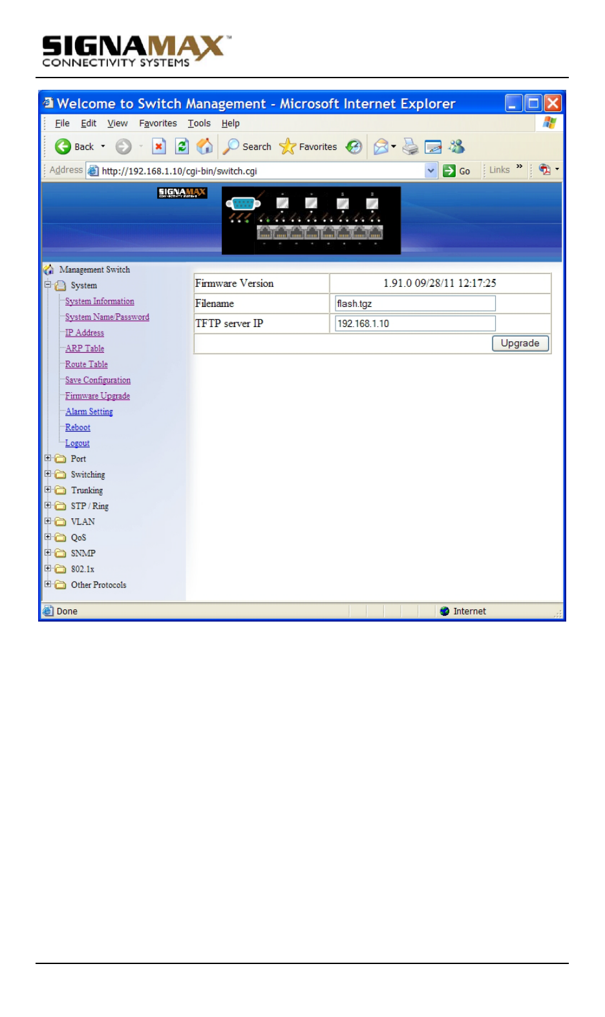Viewport: 605px width, 1017px height.
Task: Click the Windows flag throbber icon
Action: pos(550,123)
